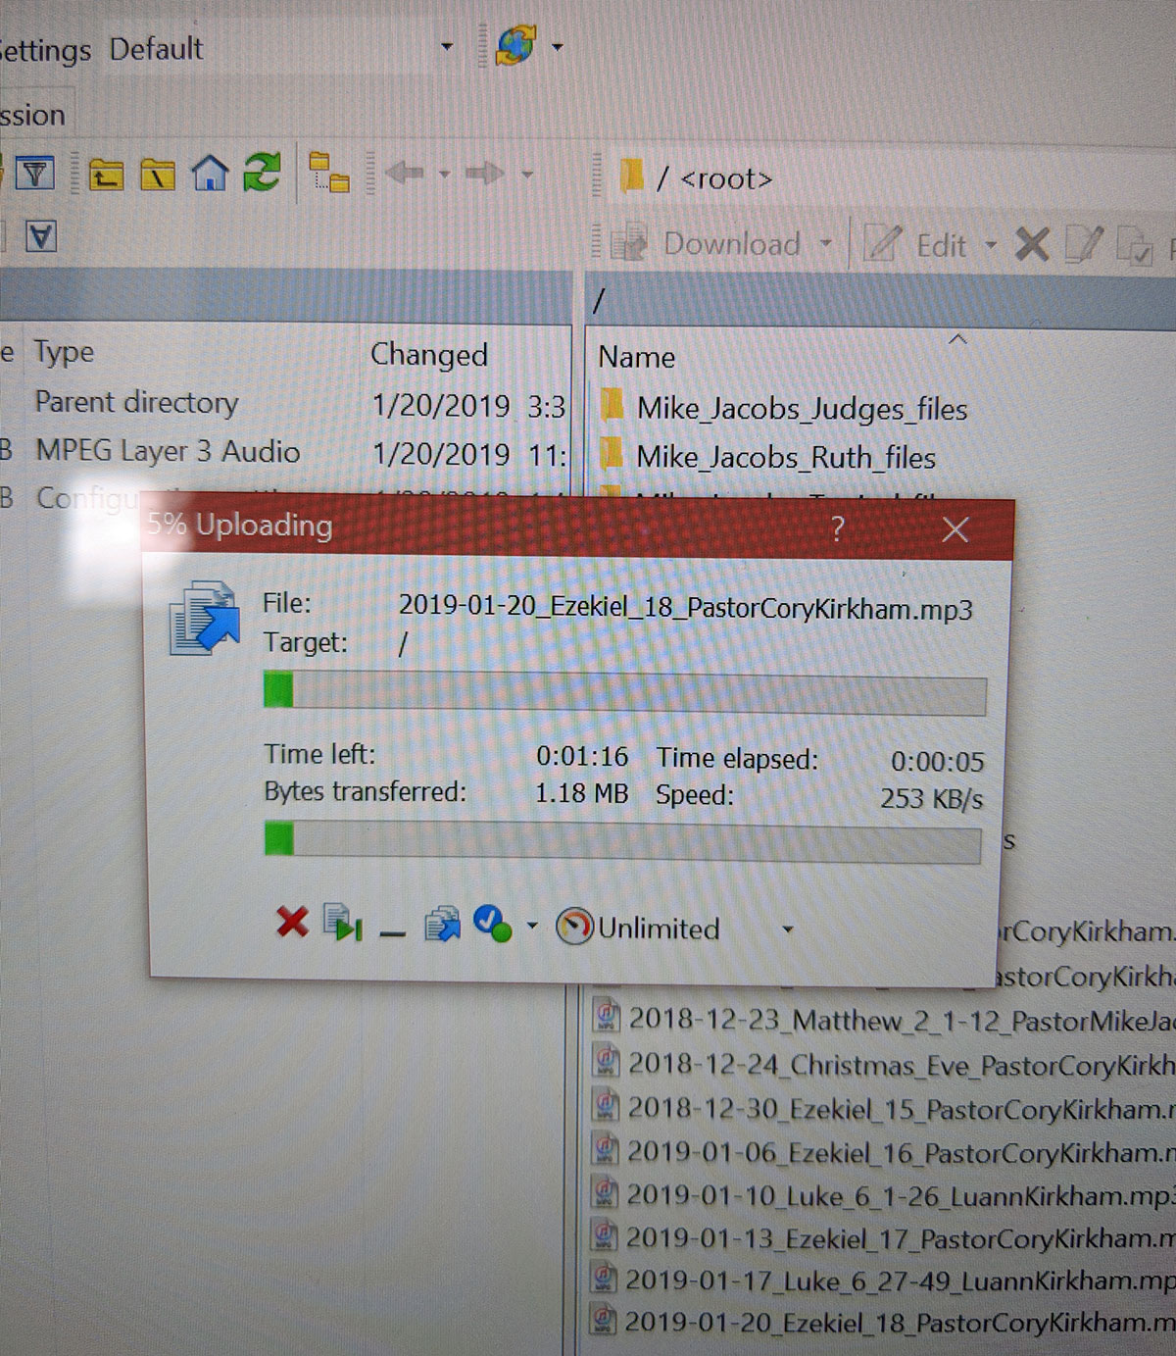
Task: Sort local files by Changed column
Action: pyautogui.click(x=428, y=355)
